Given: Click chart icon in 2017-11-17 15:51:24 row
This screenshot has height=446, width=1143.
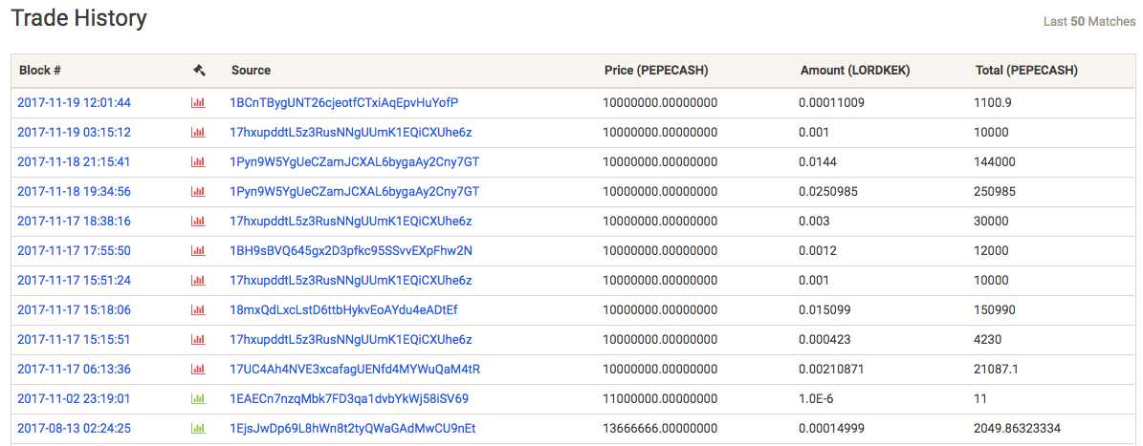Looking at the screenshot, I should (198, 280).
